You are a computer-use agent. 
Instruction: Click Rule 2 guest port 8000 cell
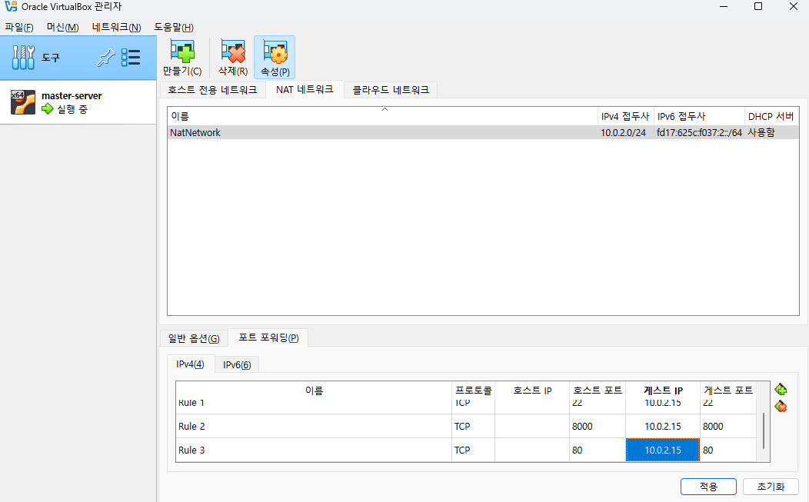tap(728, 426)
